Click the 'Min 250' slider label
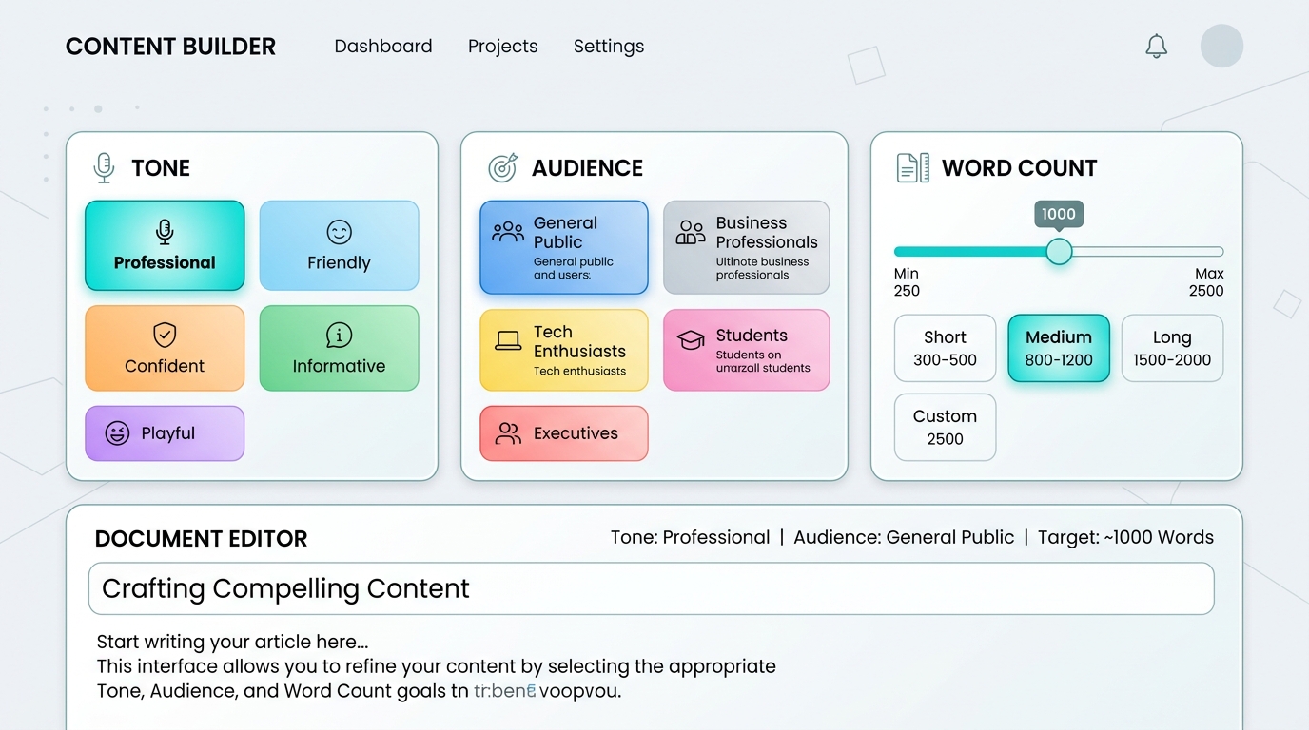The width and height of the screenshot is (1309, 730). pos(907,282)
